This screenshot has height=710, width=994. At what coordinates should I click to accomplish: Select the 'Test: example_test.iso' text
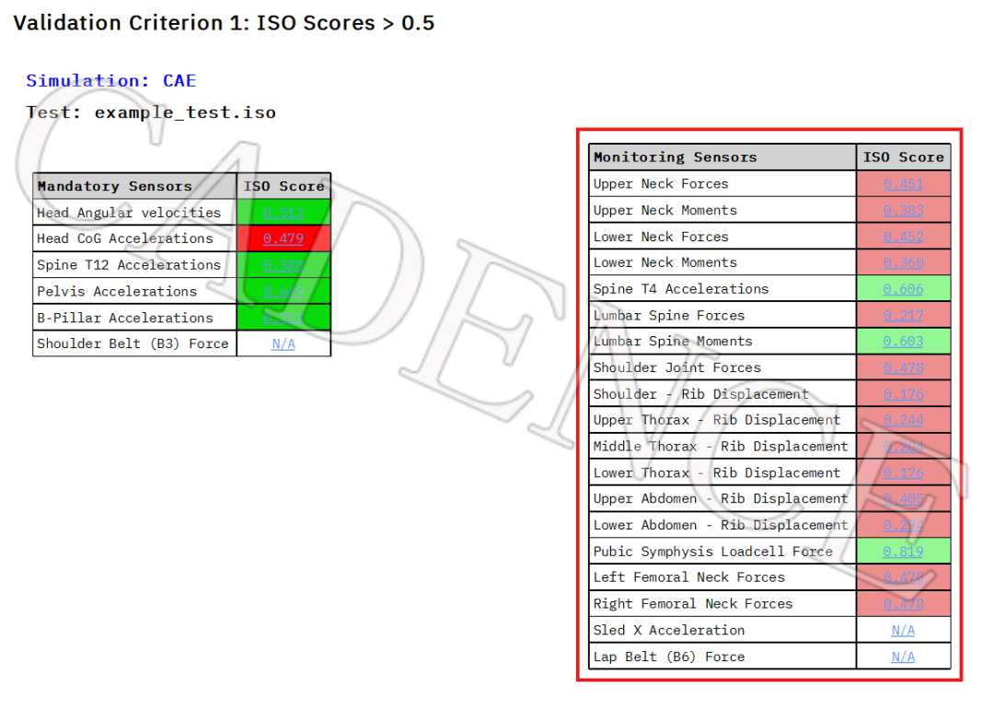(x=151, y=112)
